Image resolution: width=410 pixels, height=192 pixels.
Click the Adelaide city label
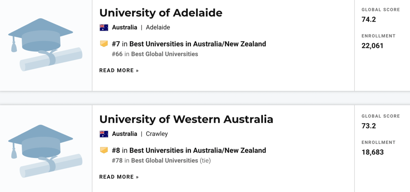[x=158, y=27]
